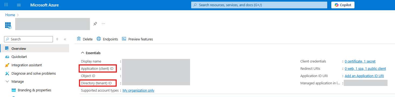The height and width of the screenshot is (97, 395).
Task: Click Add an Application ID URI
Action: pyautogui.click(x=364, y=76)
